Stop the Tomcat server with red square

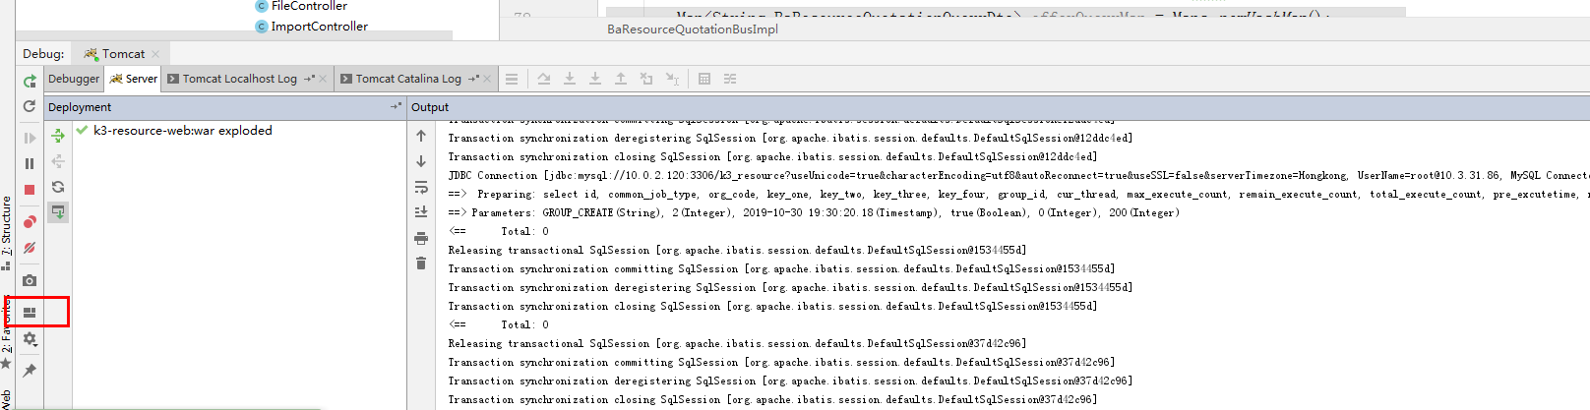(x=30, y=190)
